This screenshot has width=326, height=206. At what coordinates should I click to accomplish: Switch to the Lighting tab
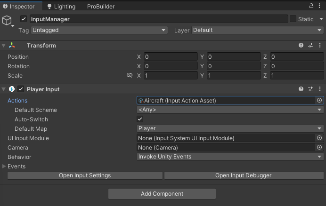click(x=62, y=7)
